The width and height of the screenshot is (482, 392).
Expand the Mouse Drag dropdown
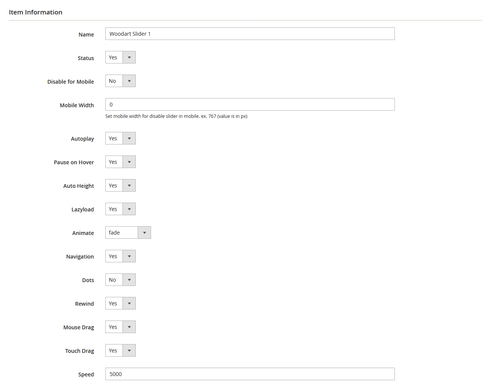[x=120, y=327]
